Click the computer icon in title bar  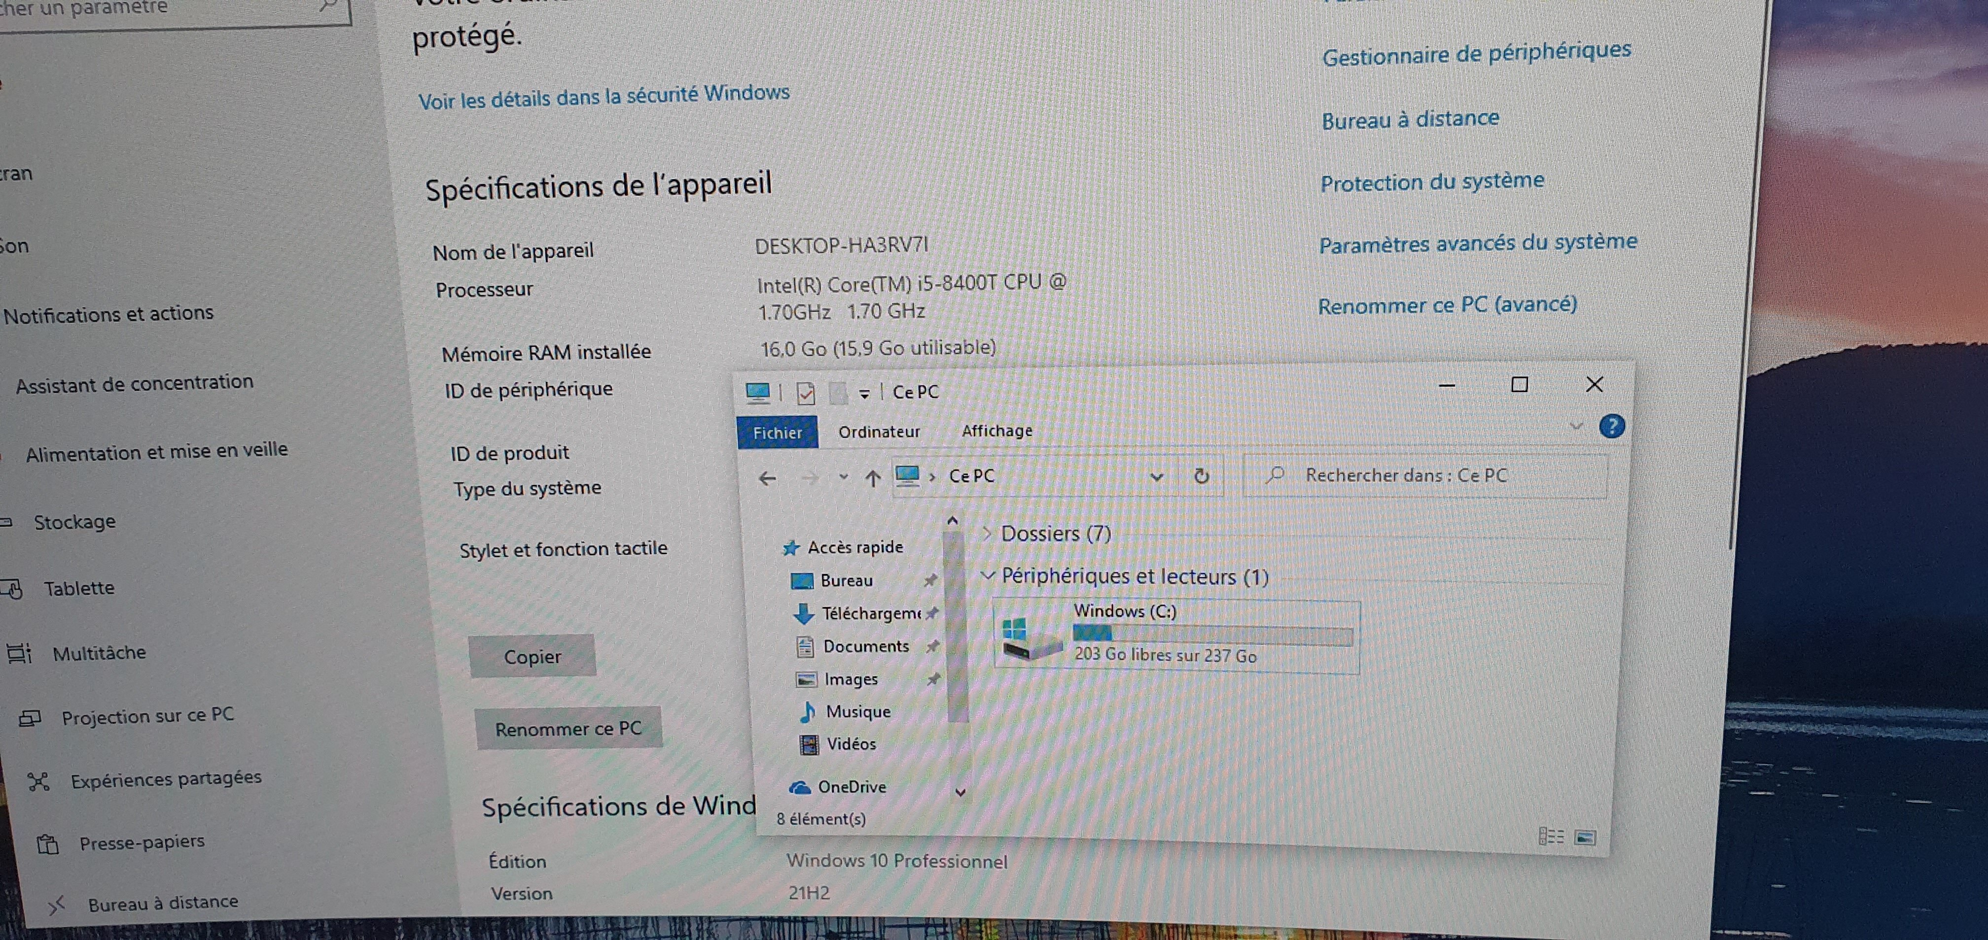(x=758, y=393)
